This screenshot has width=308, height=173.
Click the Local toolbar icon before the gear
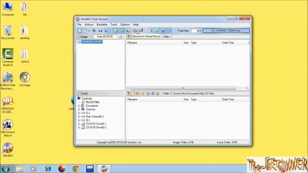coord(148,94)
